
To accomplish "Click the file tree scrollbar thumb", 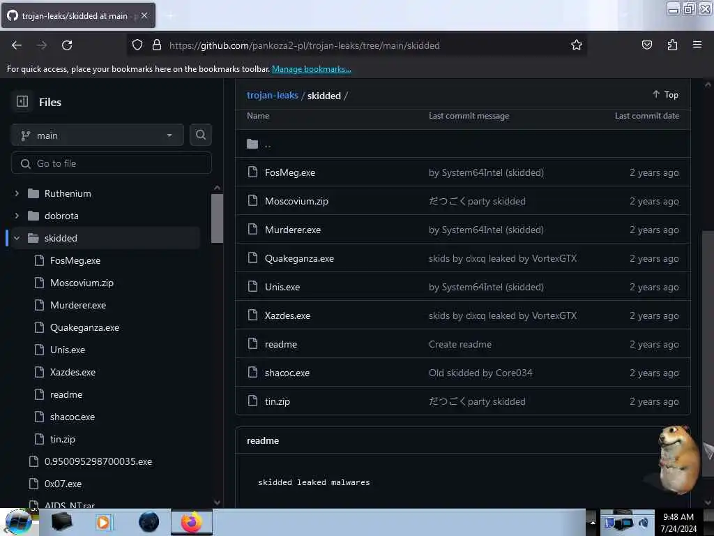I will (218, 218).
